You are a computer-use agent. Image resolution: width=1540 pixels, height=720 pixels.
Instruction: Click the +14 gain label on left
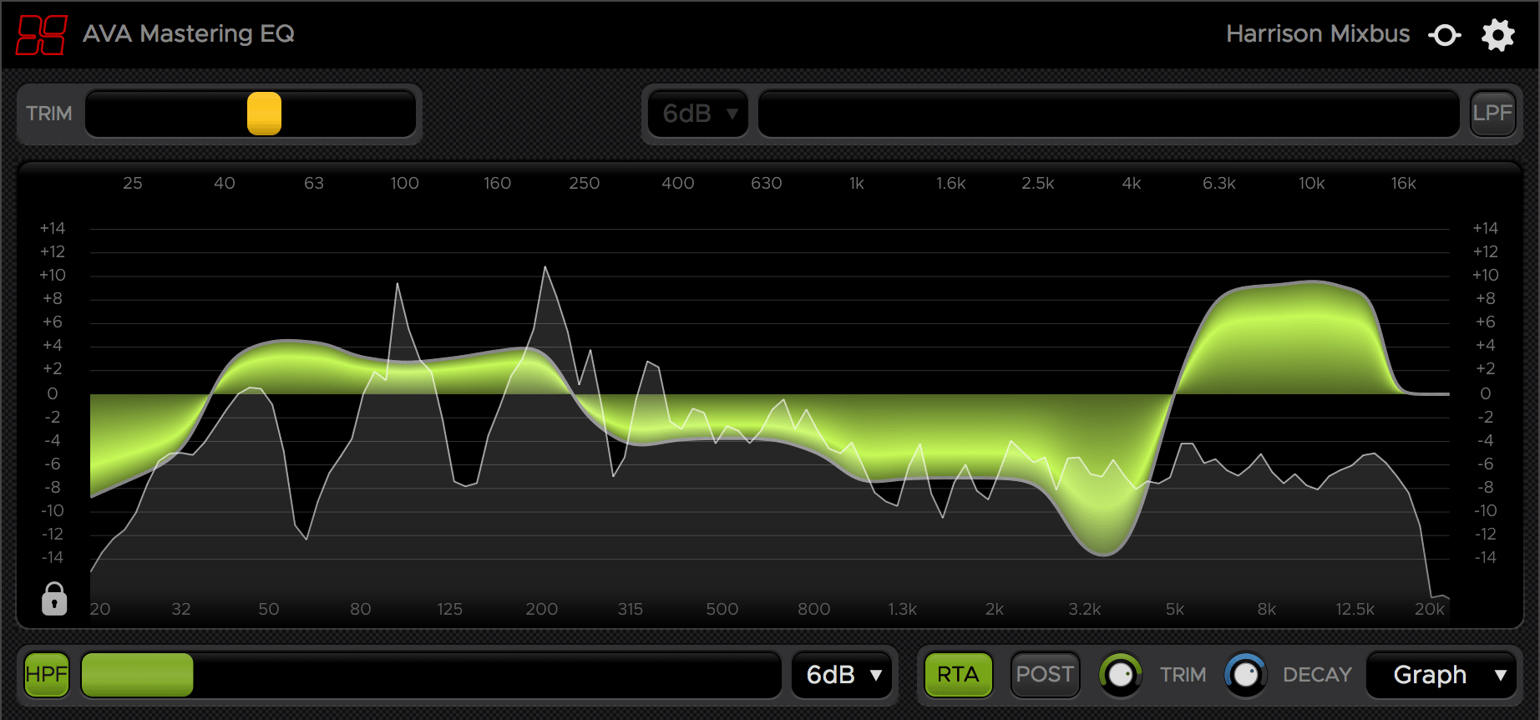pos(53,228)
